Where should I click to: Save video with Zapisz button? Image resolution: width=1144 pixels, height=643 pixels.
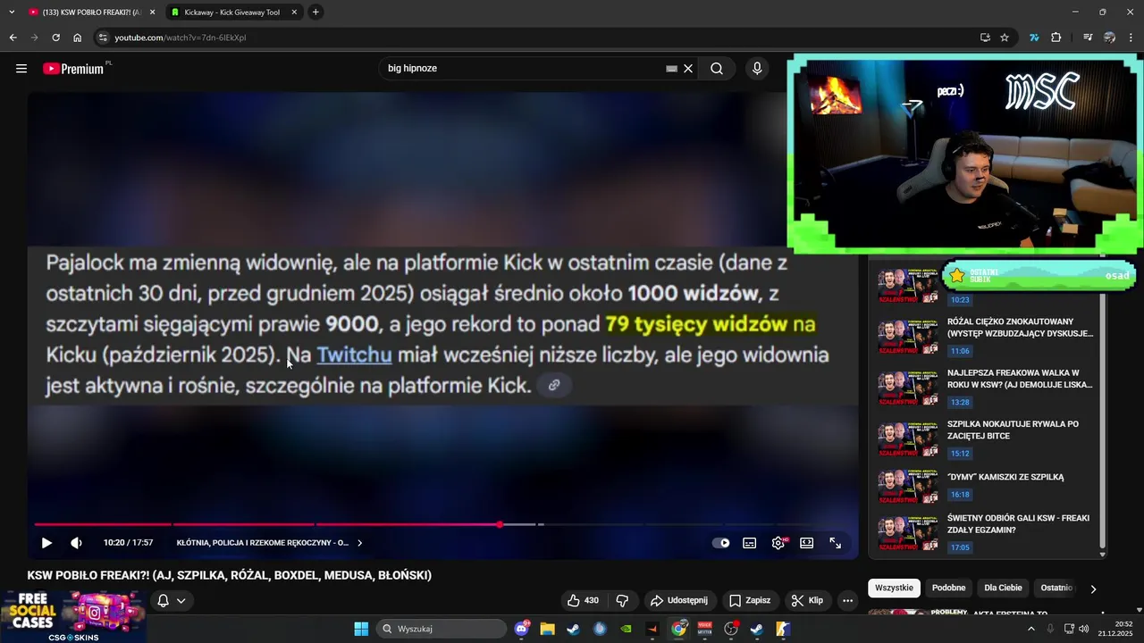pos(750,600)
